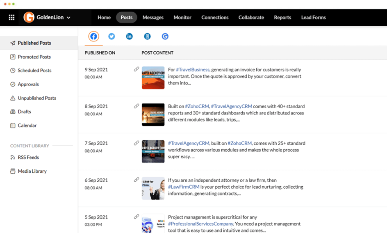Click the #LawFirmCRM hashtag link
Viewport: 387px width, 233px height.
[x=184, y=187]
